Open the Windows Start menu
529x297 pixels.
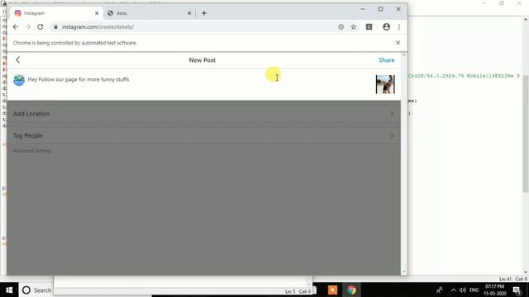coord(9,290)
